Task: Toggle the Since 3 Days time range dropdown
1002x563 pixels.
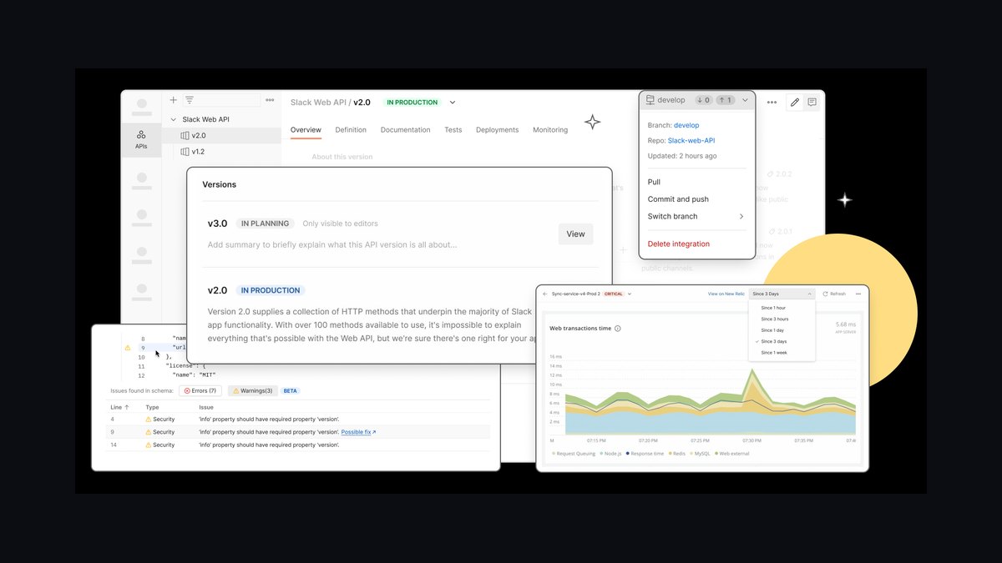Action: click(x=782, y=294)
